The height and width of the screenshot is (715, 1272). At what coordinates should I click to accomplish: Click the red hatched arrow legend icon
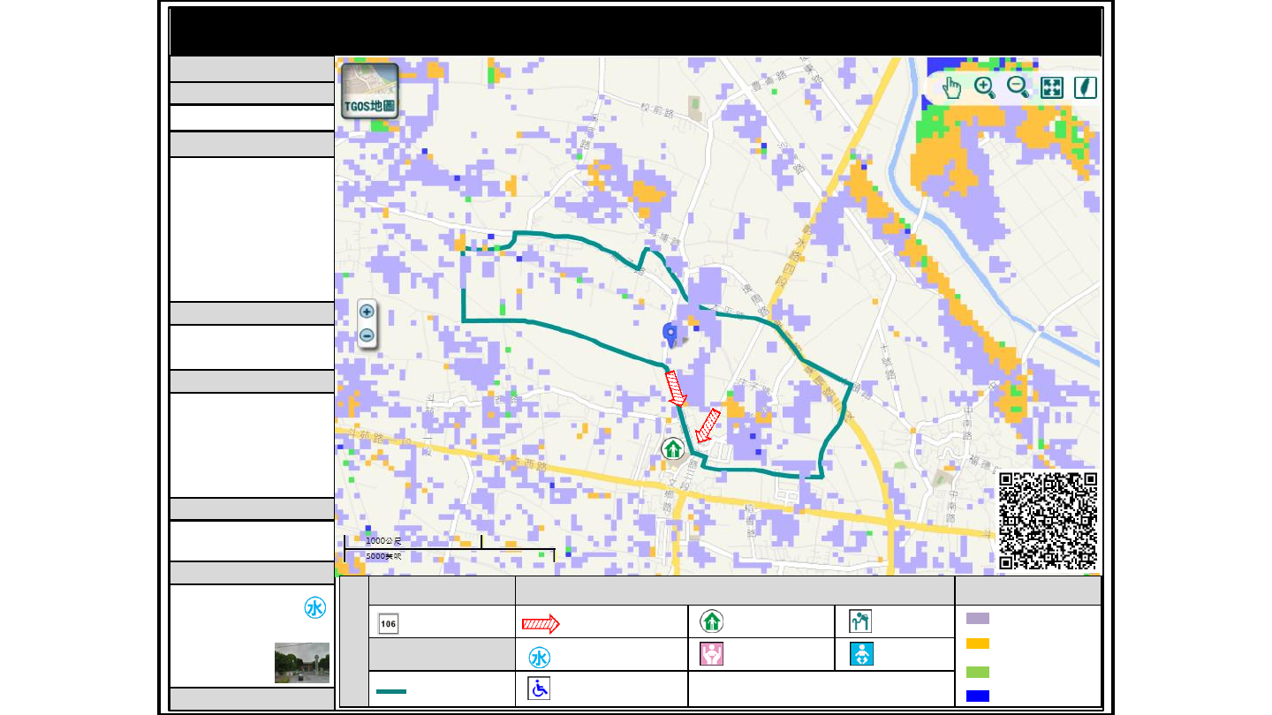point(541,623)
